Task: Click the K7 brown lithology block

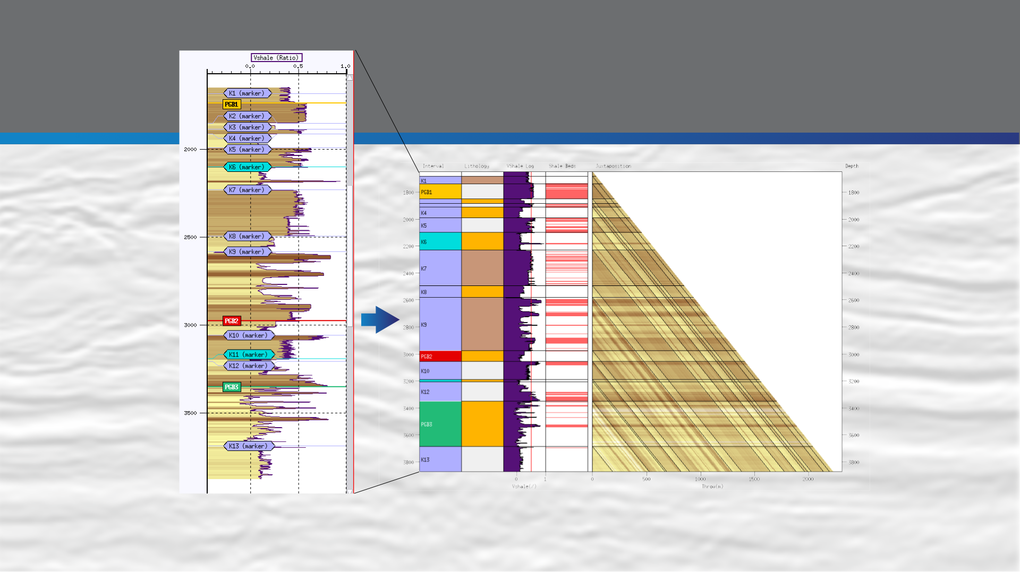Action: 482,268
